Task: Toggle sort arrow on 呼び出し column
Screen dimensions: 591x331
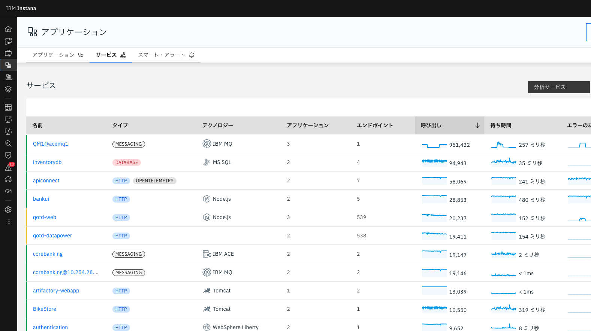Action: pos(477,125)
